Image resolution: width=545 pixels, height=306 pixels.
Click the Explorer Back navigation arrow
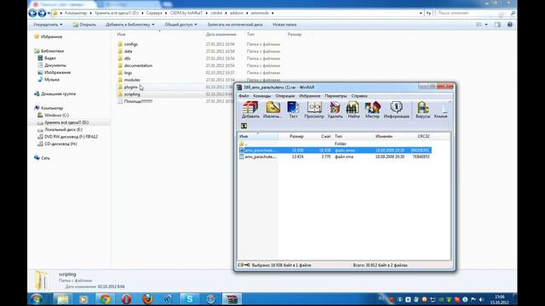pyautogui.click(x=32, y=14)
